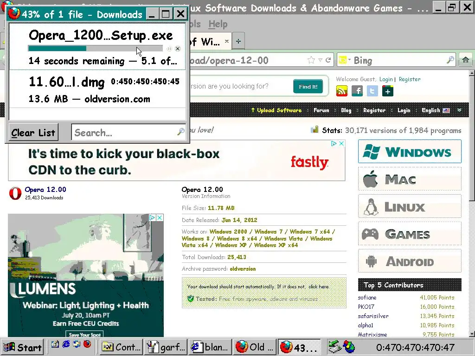Switch to the garf... taskbar window
475x356 pixels.
(166, 347)
